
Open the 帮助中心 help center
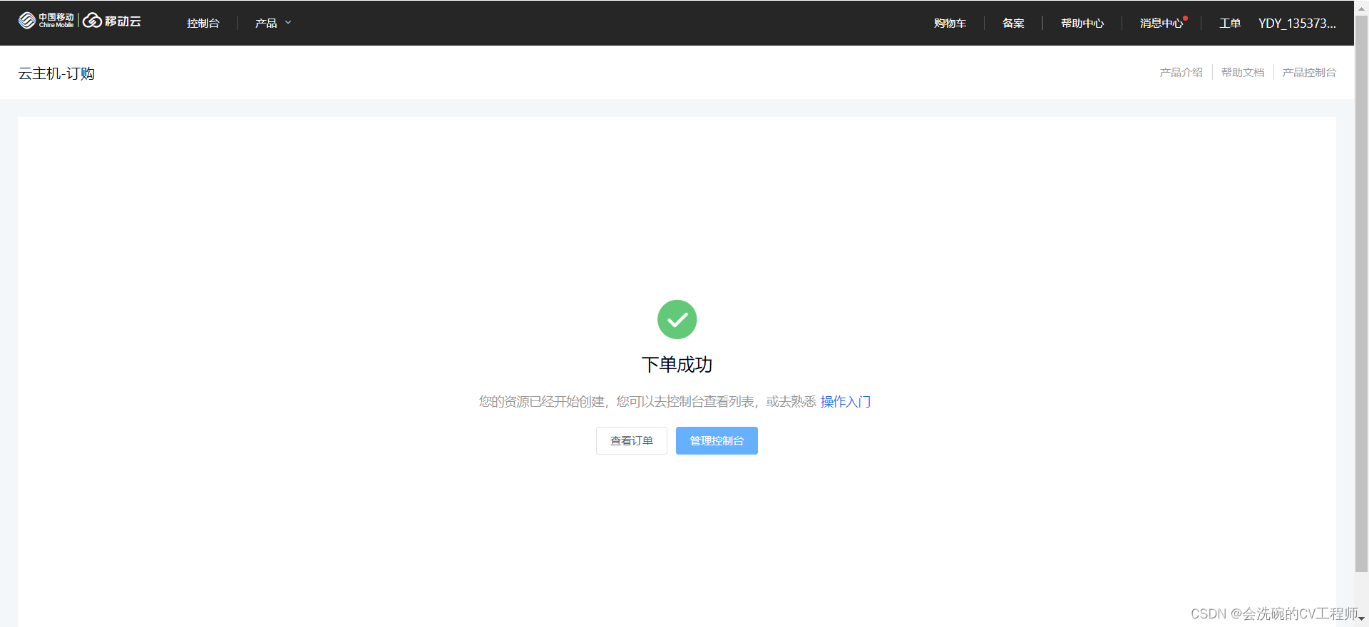tap(1082, 23)
